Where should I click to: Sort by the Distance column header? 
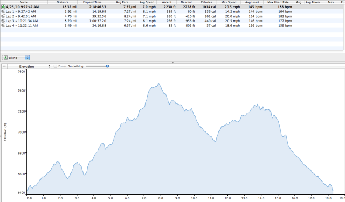point(63,2)
